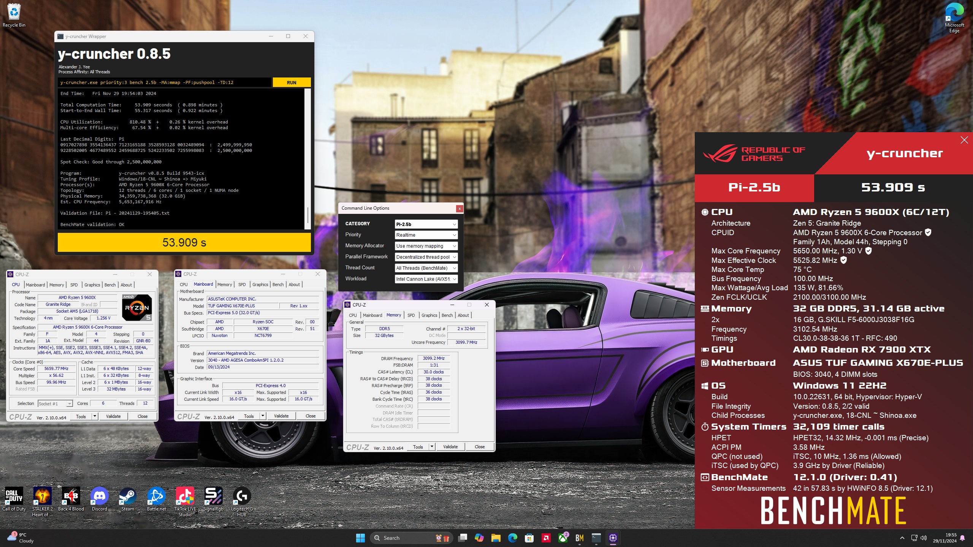Click Close button in CPU-Z Mainboard window
This screenshot has height=547, width=973.
pos(311,416)
